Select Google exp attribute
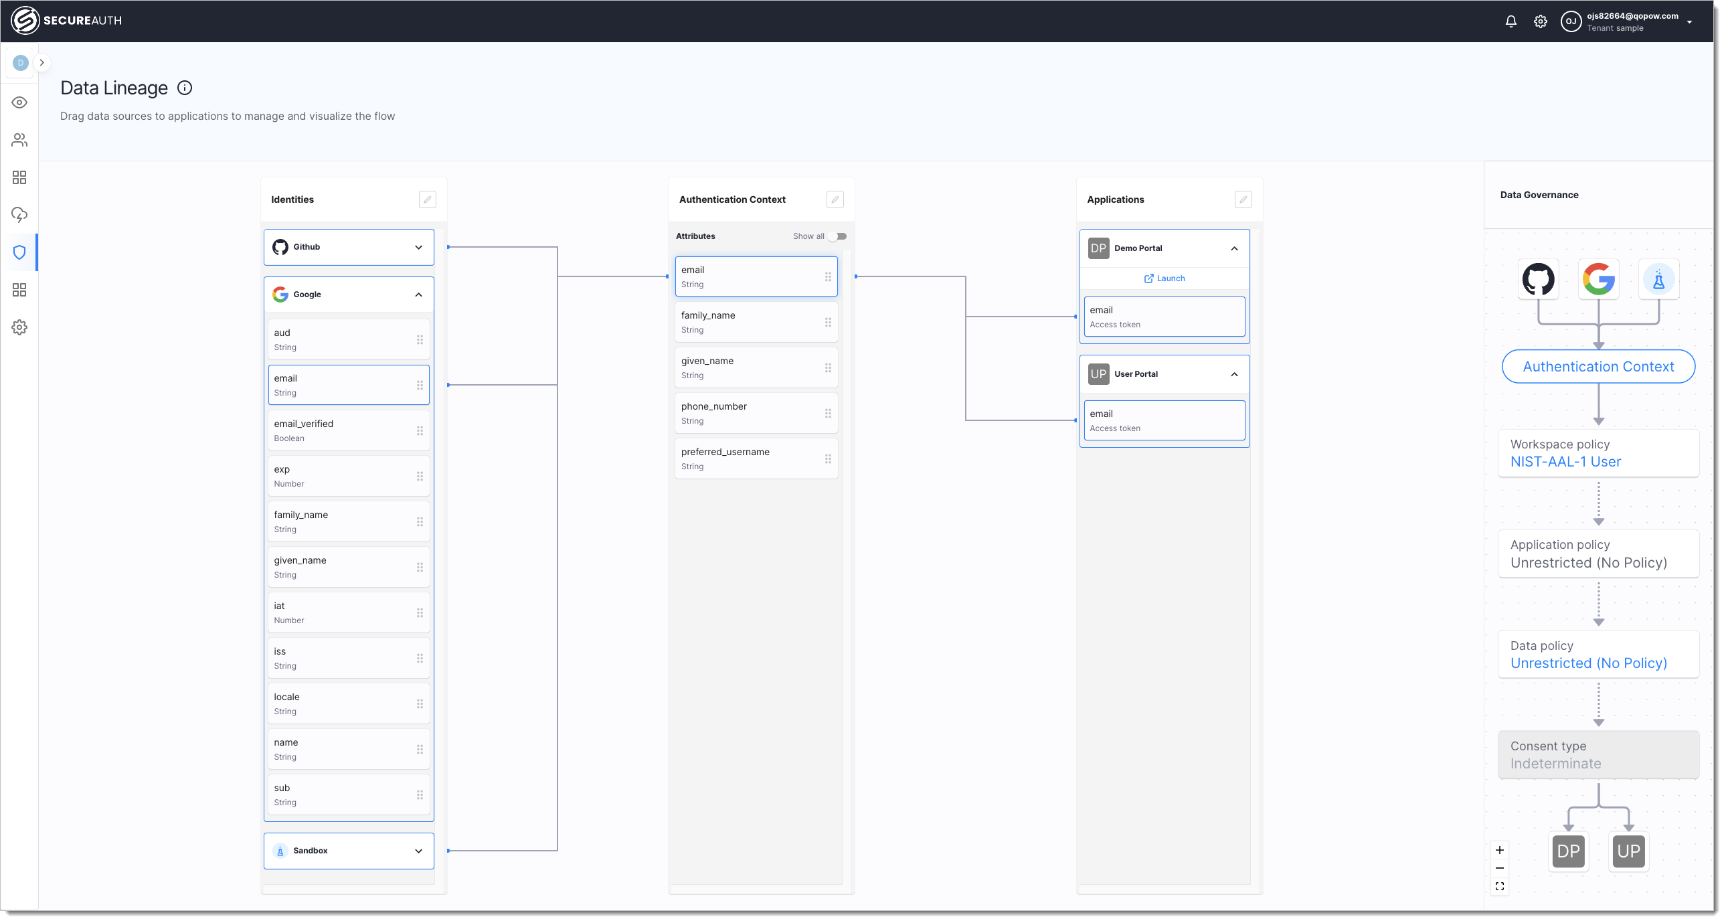1724x921 pixels. [349, 476]
